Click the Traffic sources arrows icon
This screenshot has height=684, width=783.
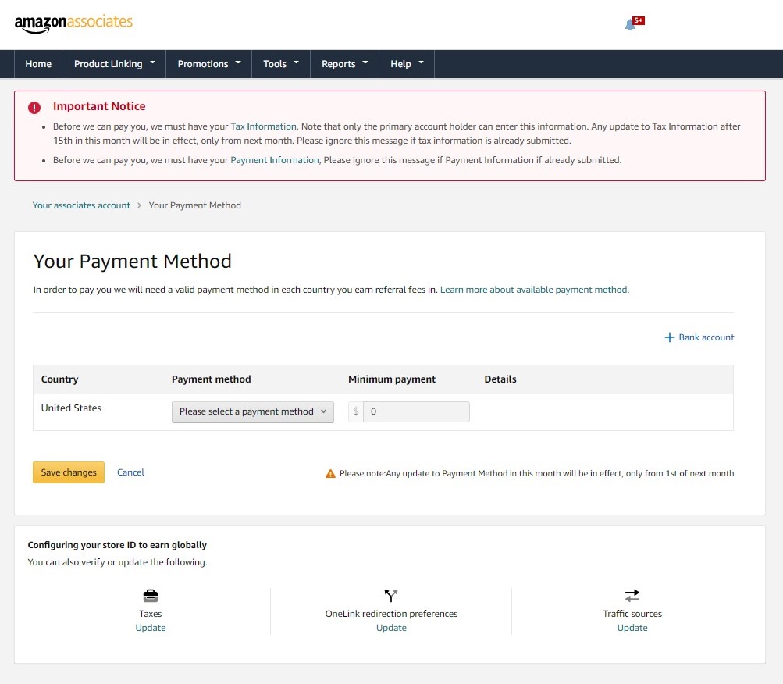pyautogui.click(x=632, y=596)
